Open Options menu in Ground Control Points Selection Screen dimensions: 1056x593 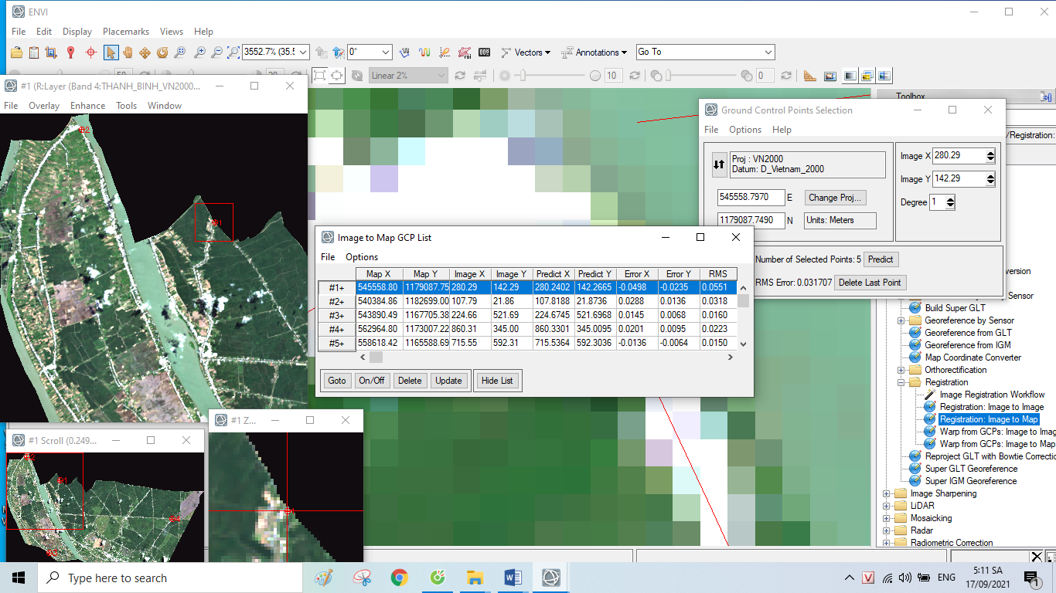[x=745, y=130]
